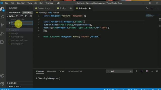Select the TERMINAL panel tab

point(40,71)
